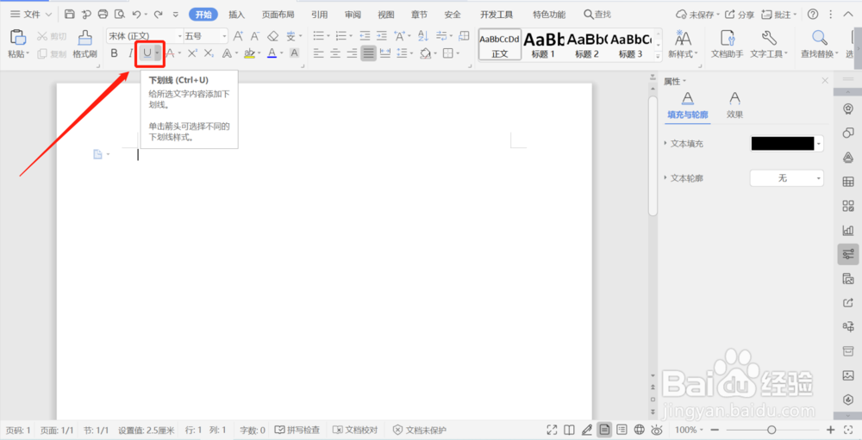Open Document Assistant (文档助手)

click(728, 44)
